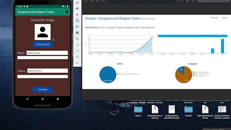Viewport: 231px width, 130px height.
Task: Tap the CONTINUE button
Action: pyautogui.click(x=43, y=89)
